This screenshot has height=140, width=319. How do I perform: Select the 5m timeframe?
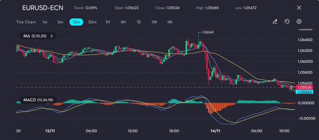coord(60,22)
